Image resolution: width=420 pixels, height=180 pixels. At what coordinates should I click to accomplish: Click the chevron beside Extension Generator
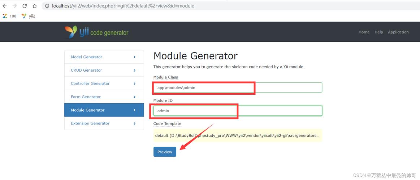coord(134,123)
